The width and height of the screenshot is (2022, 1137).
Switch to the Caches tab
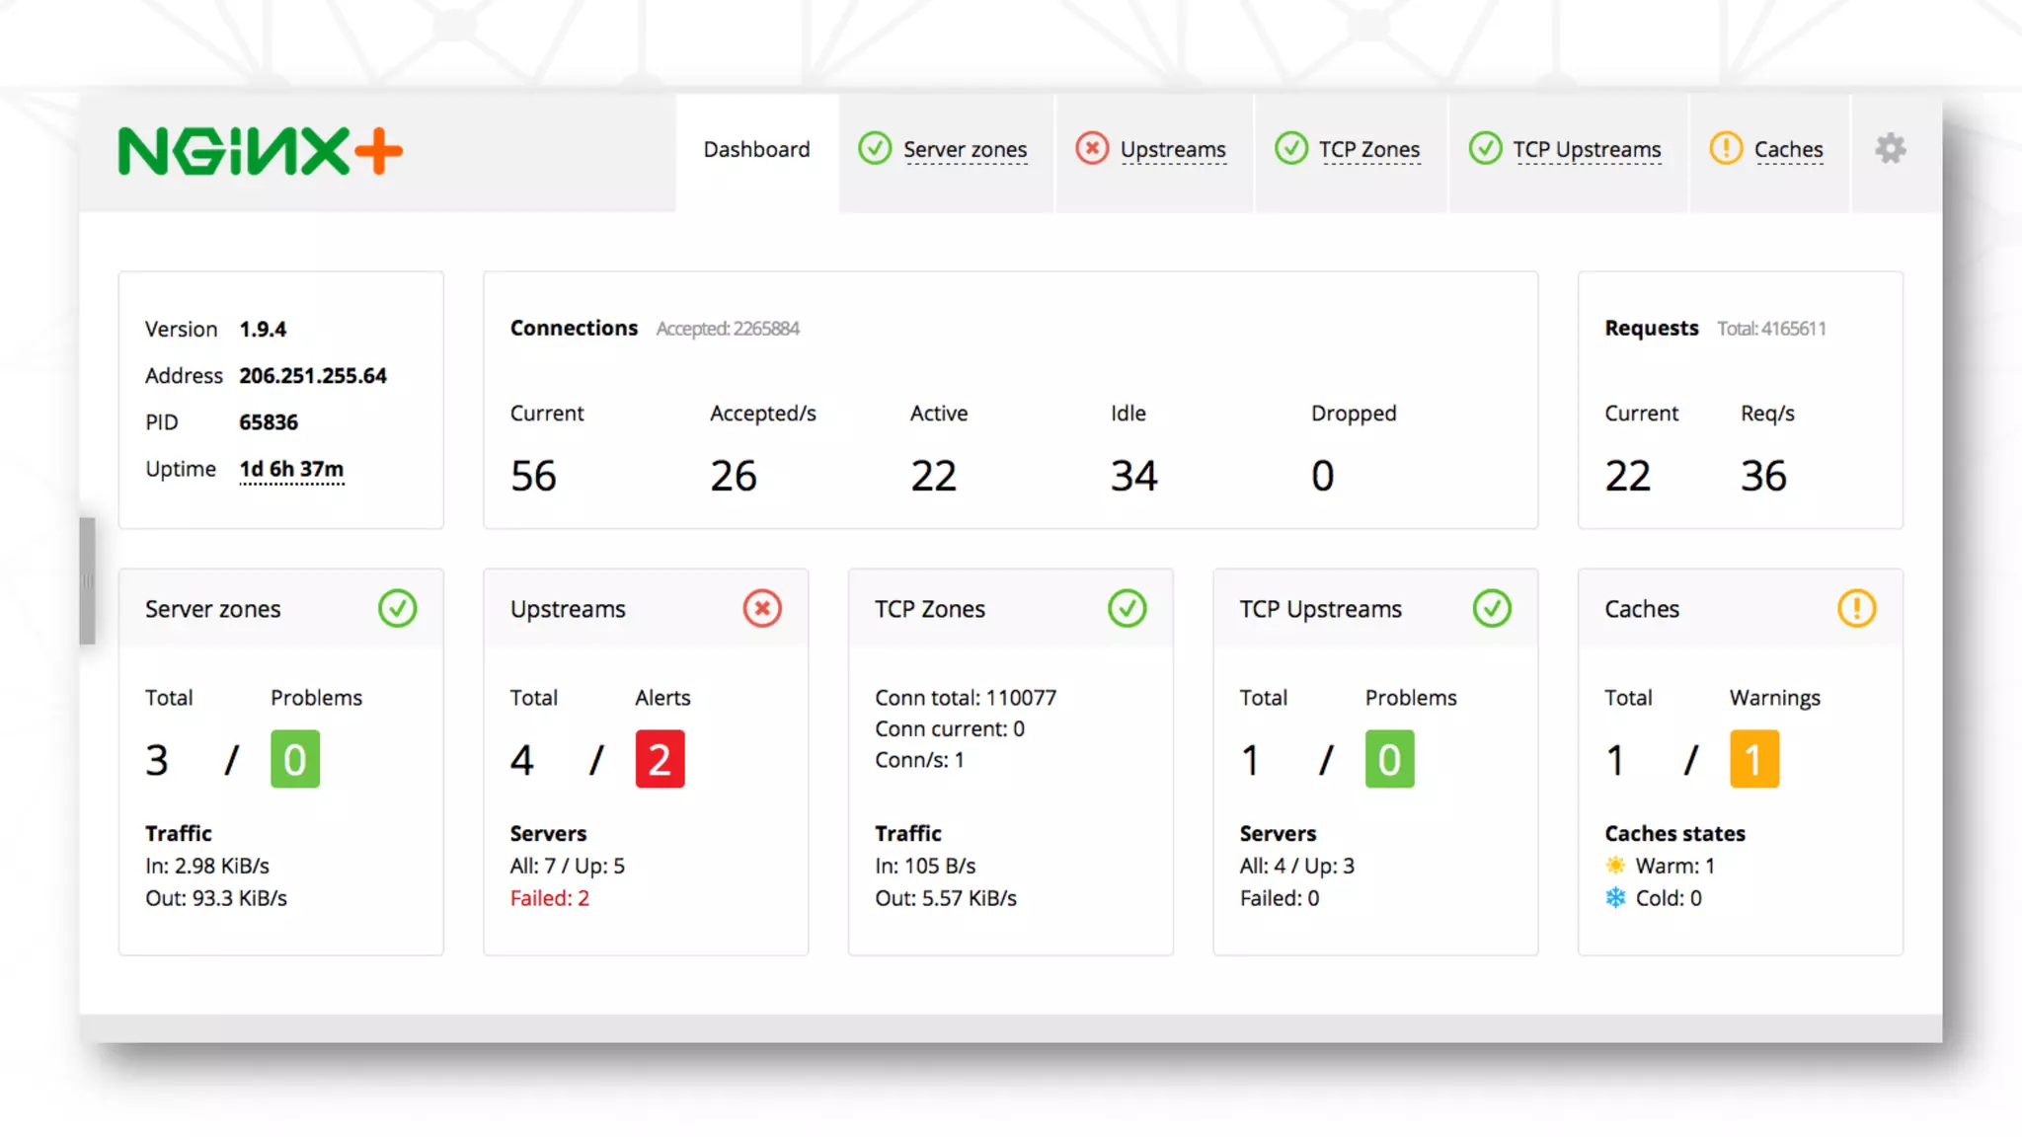1787,150
